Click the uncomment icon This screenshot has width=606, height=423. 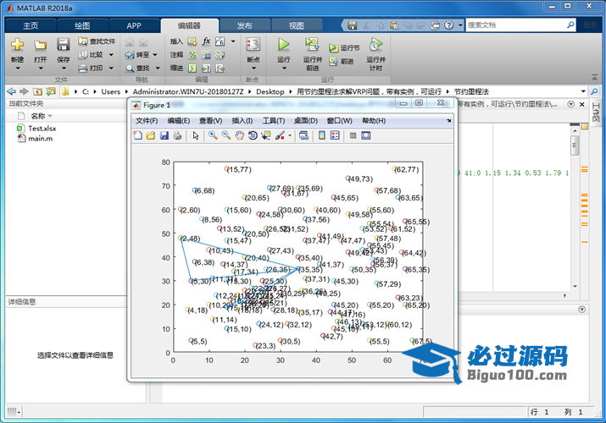click(x=207, y=55)
